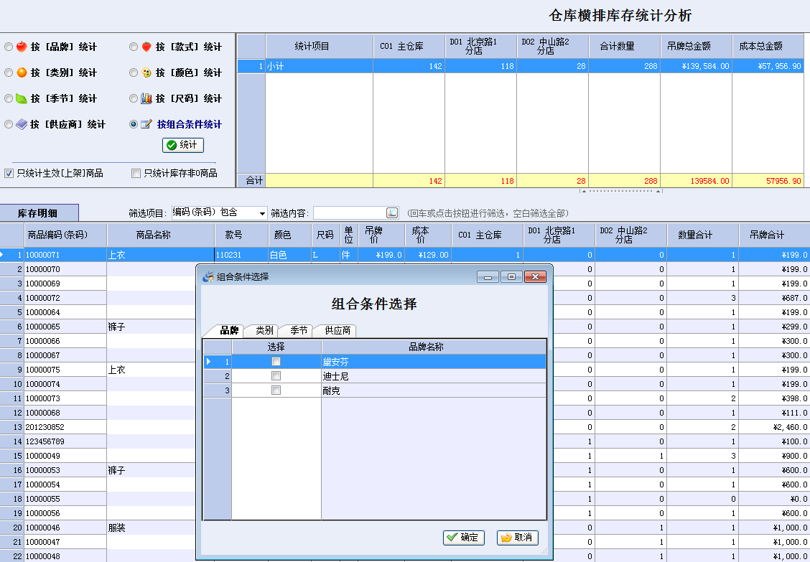Select the 按[款式]统计 radio button
This screenshot has height=562, width=810.
click(x=134, y=47)
